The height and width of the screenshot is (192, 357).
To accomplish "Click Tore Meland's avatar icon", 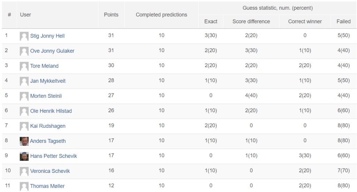I will (24, 66).
